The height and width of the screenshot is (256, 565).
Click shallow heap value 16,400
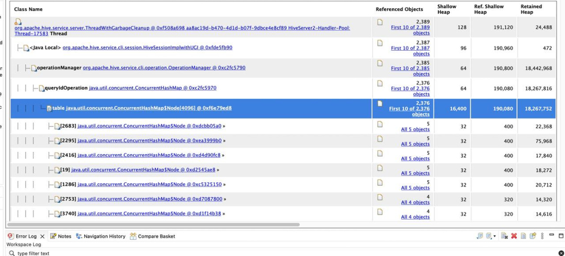(x=458, y=108)
